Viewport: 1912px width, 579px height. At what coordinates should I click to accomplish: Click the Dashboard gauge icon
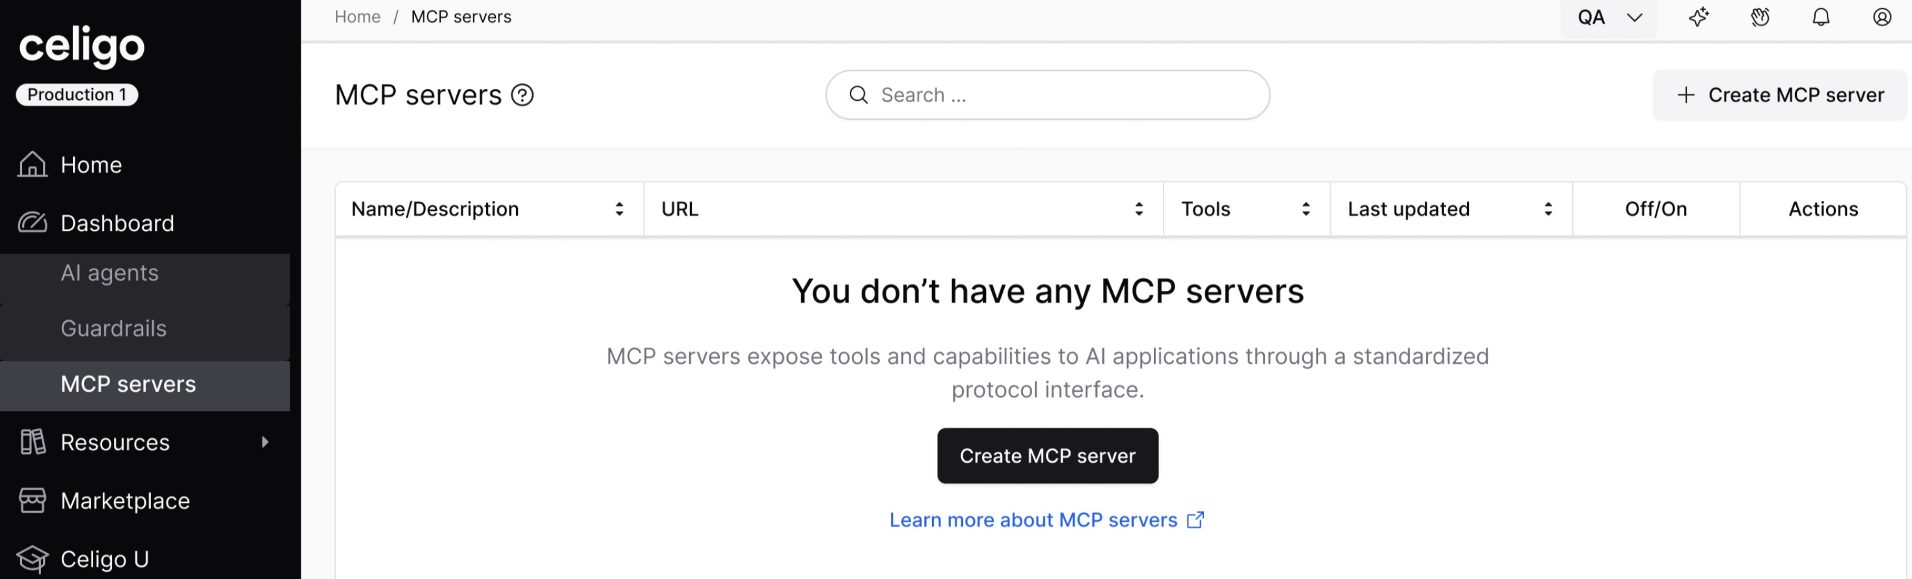(33, 222)
